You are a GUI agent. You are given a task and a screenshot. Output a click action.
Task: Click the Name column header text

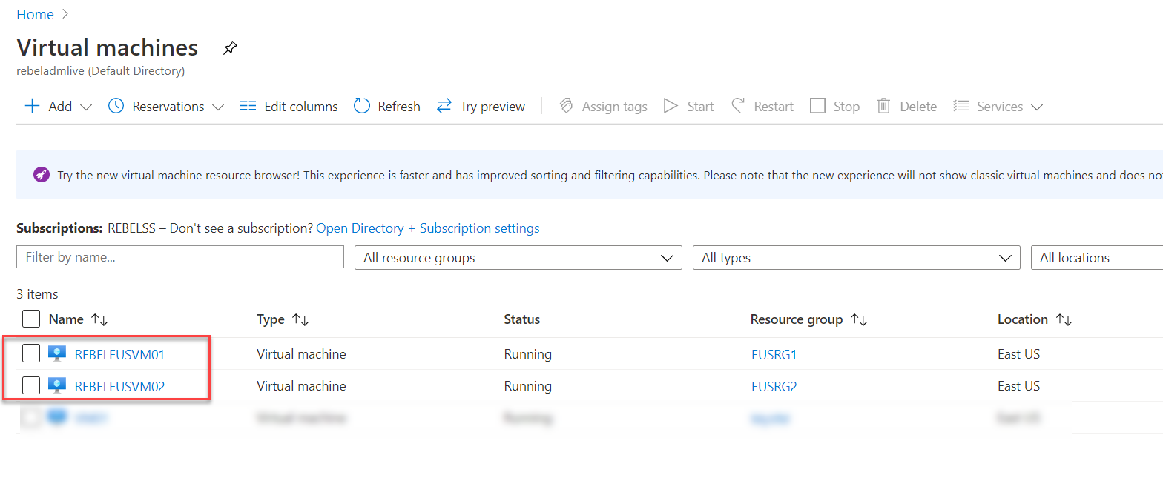tap(66, 319)
